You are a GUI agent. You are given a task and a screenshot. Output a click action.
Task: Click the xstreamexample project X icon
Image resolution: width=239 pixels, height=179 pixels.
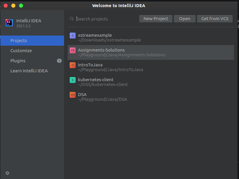(x=73, y=36)
